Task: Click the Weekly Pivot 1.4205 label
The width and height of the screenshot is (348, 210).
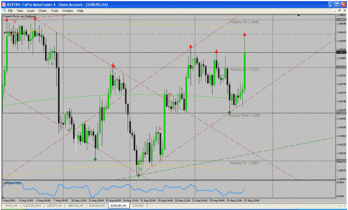Action: click(244, 116)
